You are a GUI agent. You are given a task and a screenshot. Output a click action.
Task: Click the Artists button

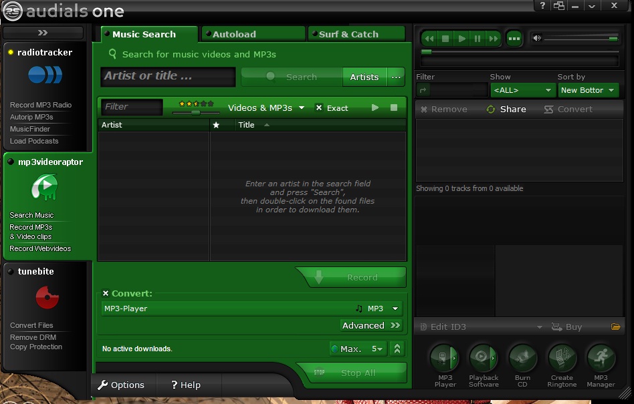tap(364, 77)
